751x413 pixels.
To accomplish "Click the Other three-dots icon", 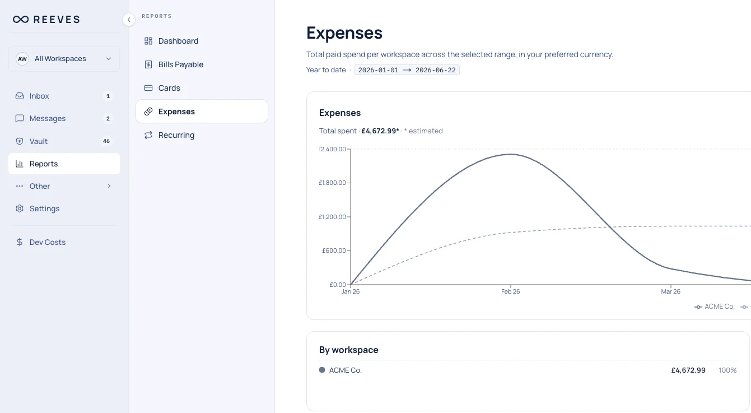I will (x=20, y=186).
